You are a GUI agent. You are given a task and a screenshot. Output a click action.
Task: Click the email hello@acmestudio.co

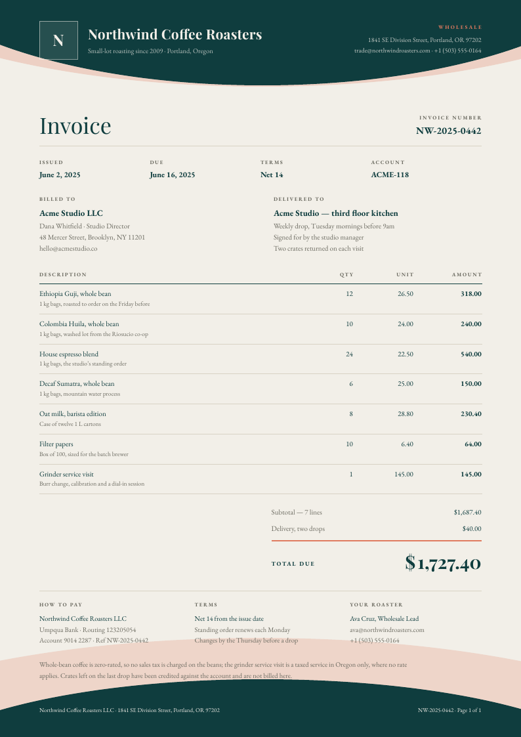(x=69, y=249)
